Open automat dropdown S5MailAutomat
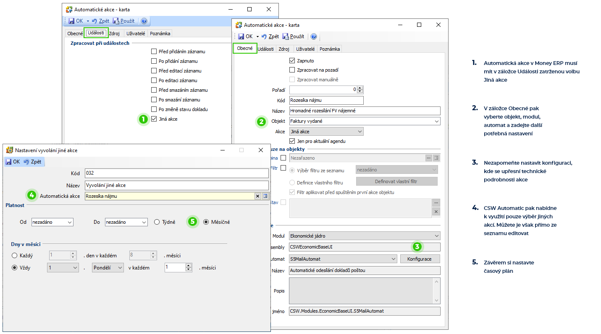The height and width of the screenshot is (334, 601). 343,259
